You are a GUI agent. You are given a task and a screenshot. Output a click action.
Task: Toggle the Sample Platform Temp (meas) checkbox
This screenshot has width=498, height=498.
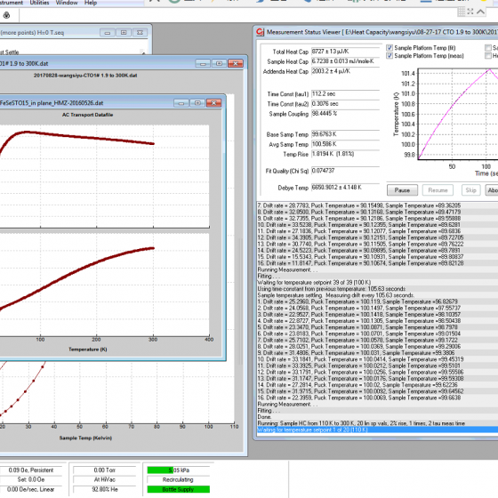390,56
